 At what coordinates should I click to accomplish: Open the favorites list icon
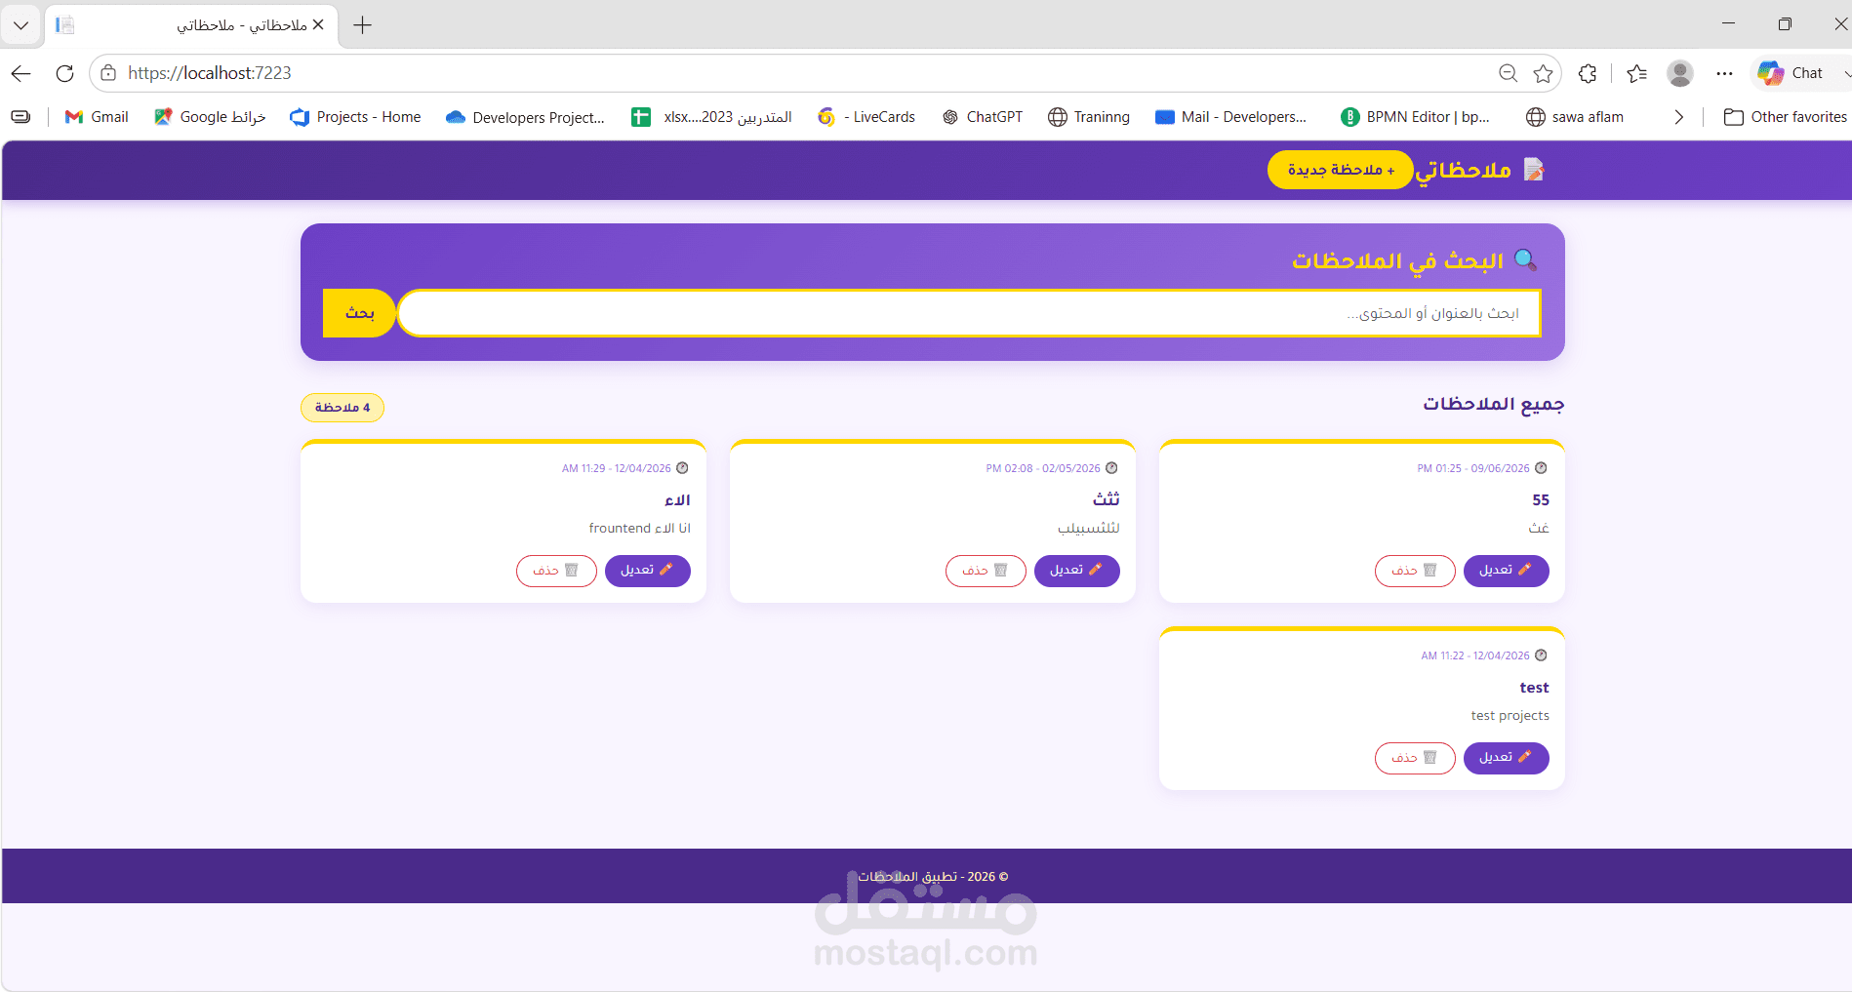(1636, 73)
